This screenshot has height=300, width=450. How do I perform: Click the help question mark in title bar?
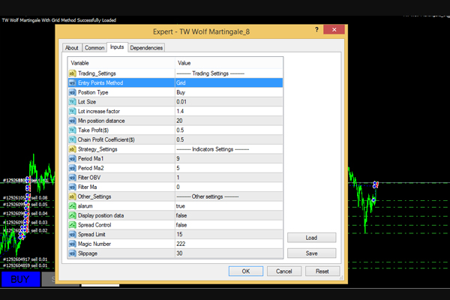(316, 29)
